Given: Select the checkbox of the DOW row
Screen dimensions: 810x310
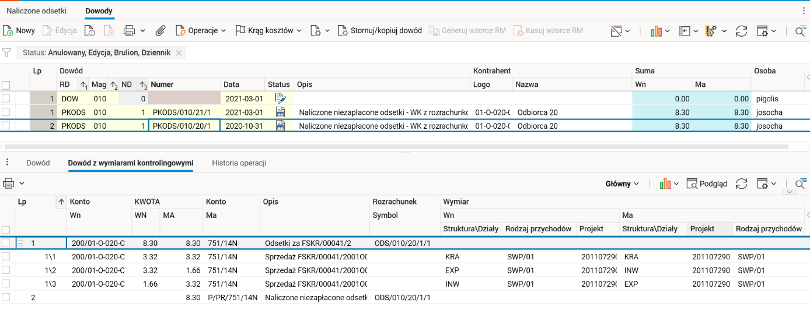Looking at the screenshot, I should [x=6, y=98].
